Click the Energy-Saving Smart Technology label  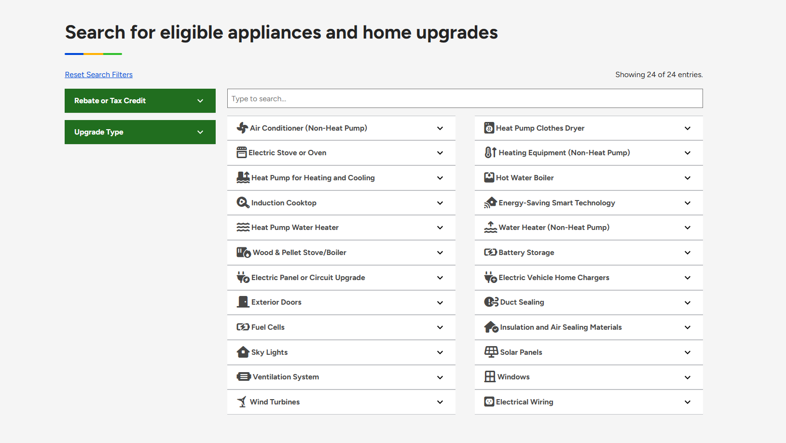click(x=557, y=203)
